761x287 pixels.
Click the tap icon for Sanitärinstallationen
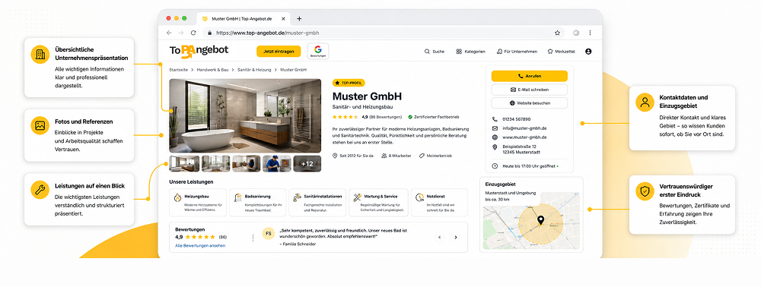[297, 197]
